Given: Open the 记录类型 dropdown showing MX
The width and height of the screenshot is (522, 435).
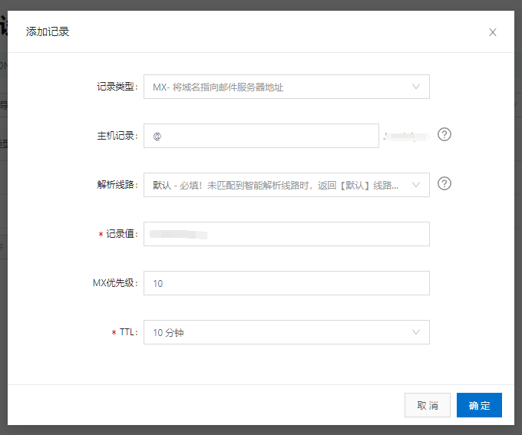Looking at the screenshot, I should point(286,87).
